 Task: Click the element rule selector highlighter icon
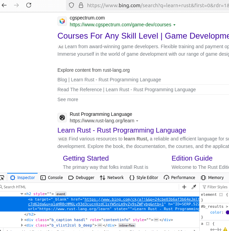pyautogui.click(x=221, y=195)
